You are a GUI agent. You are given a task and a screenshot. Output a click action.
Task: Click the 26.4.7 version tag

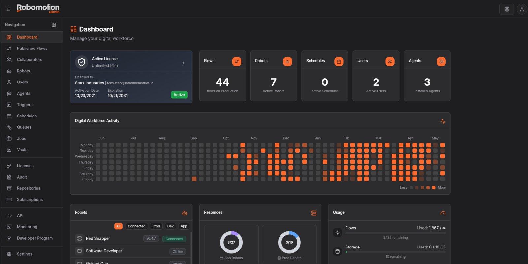151,238
